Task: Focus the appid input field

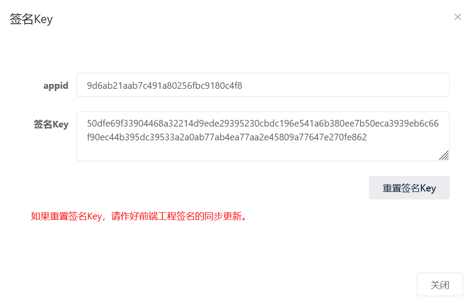Action: (x=263, y=85)
